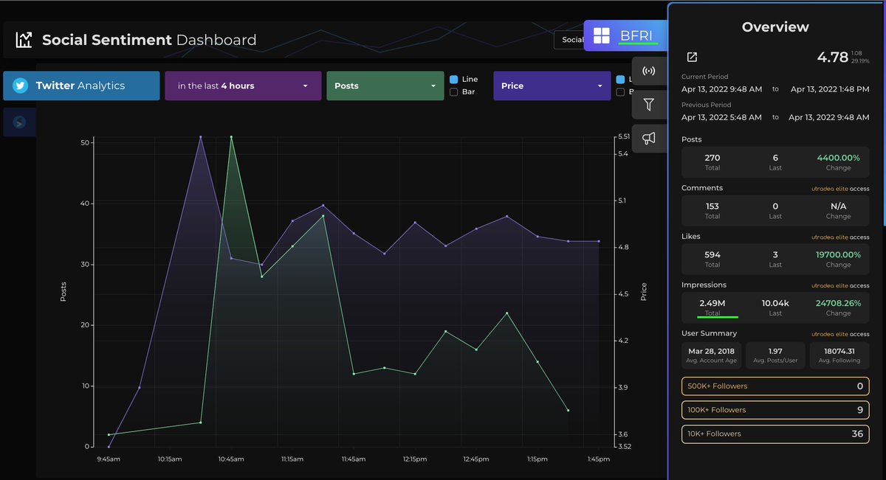Click the green posts peak point at 51
The height and width of the screenshot is (480, 886).
pos(231,136)
